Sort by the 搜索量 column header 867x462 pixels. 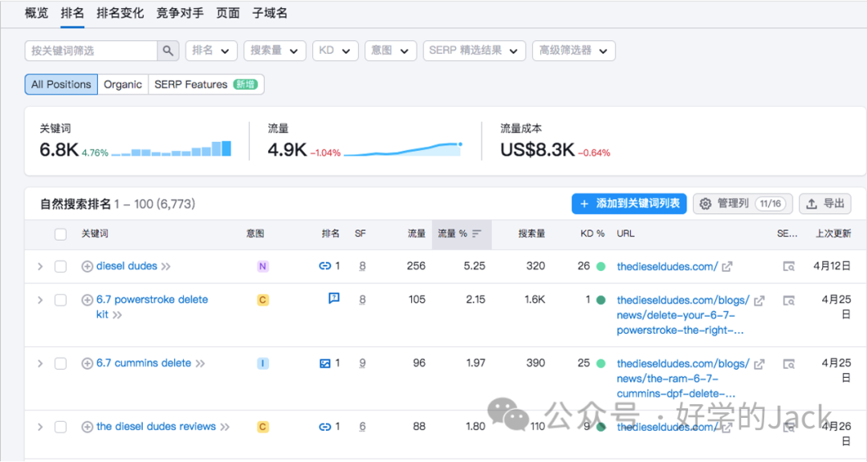[531, 233]
